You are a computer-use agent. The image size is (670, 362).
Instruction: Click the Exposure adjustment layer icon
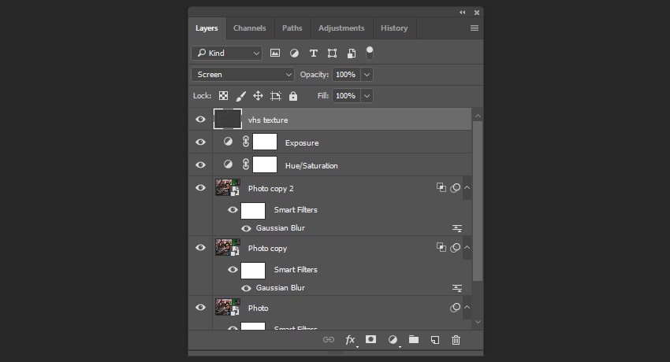pos(228,142)
